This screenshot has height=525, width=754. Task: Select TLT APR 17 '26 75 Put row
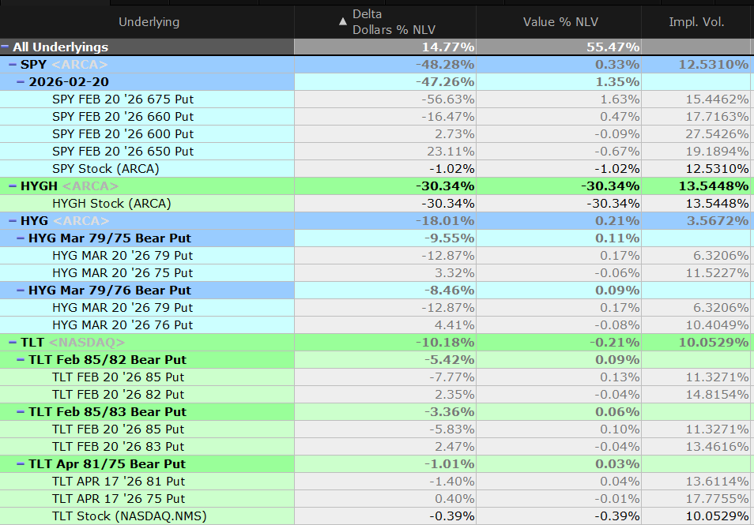coord(375,499)
